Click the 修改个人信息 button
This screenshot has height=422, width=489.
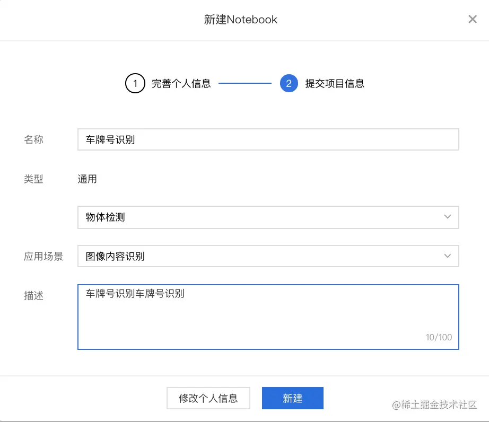208,398
